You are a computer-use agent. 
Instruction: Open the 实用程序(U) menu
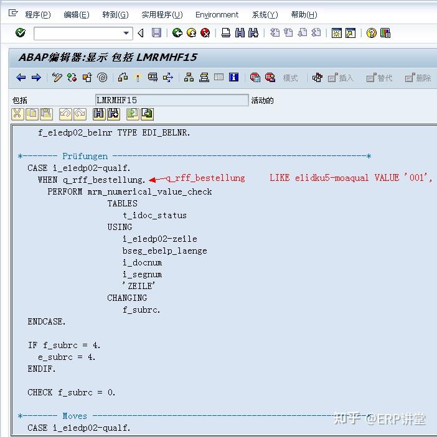(x=162, y=14)
